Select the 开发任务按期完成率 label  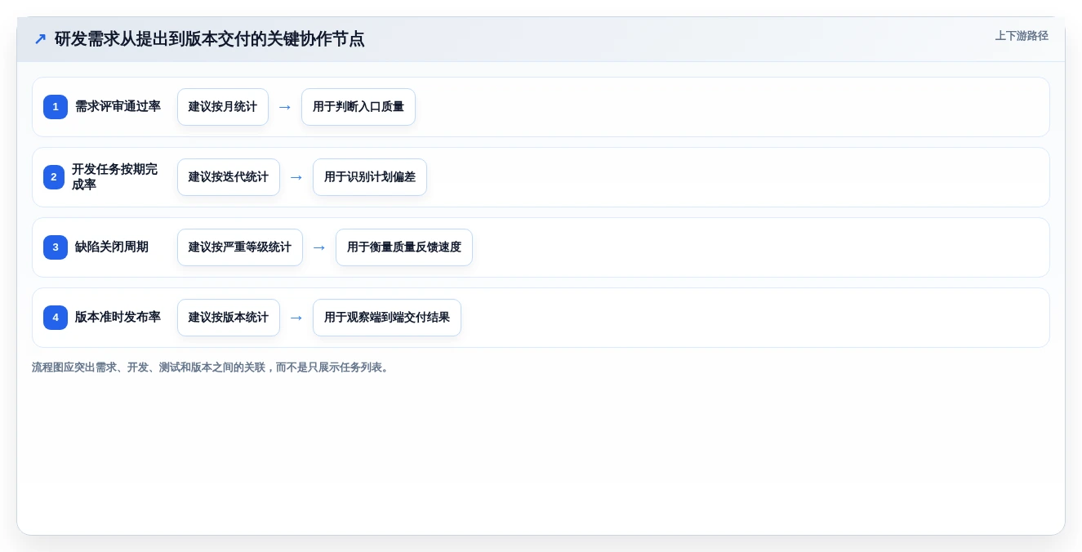click(x=115, y=177)
